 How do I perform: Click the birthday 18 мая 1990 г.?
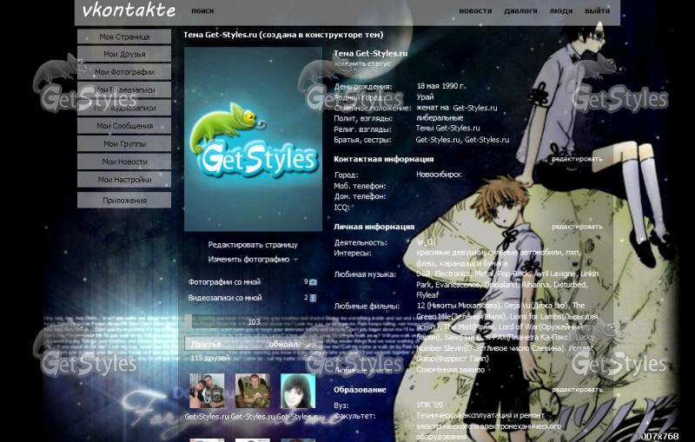(x=441, y=86)
